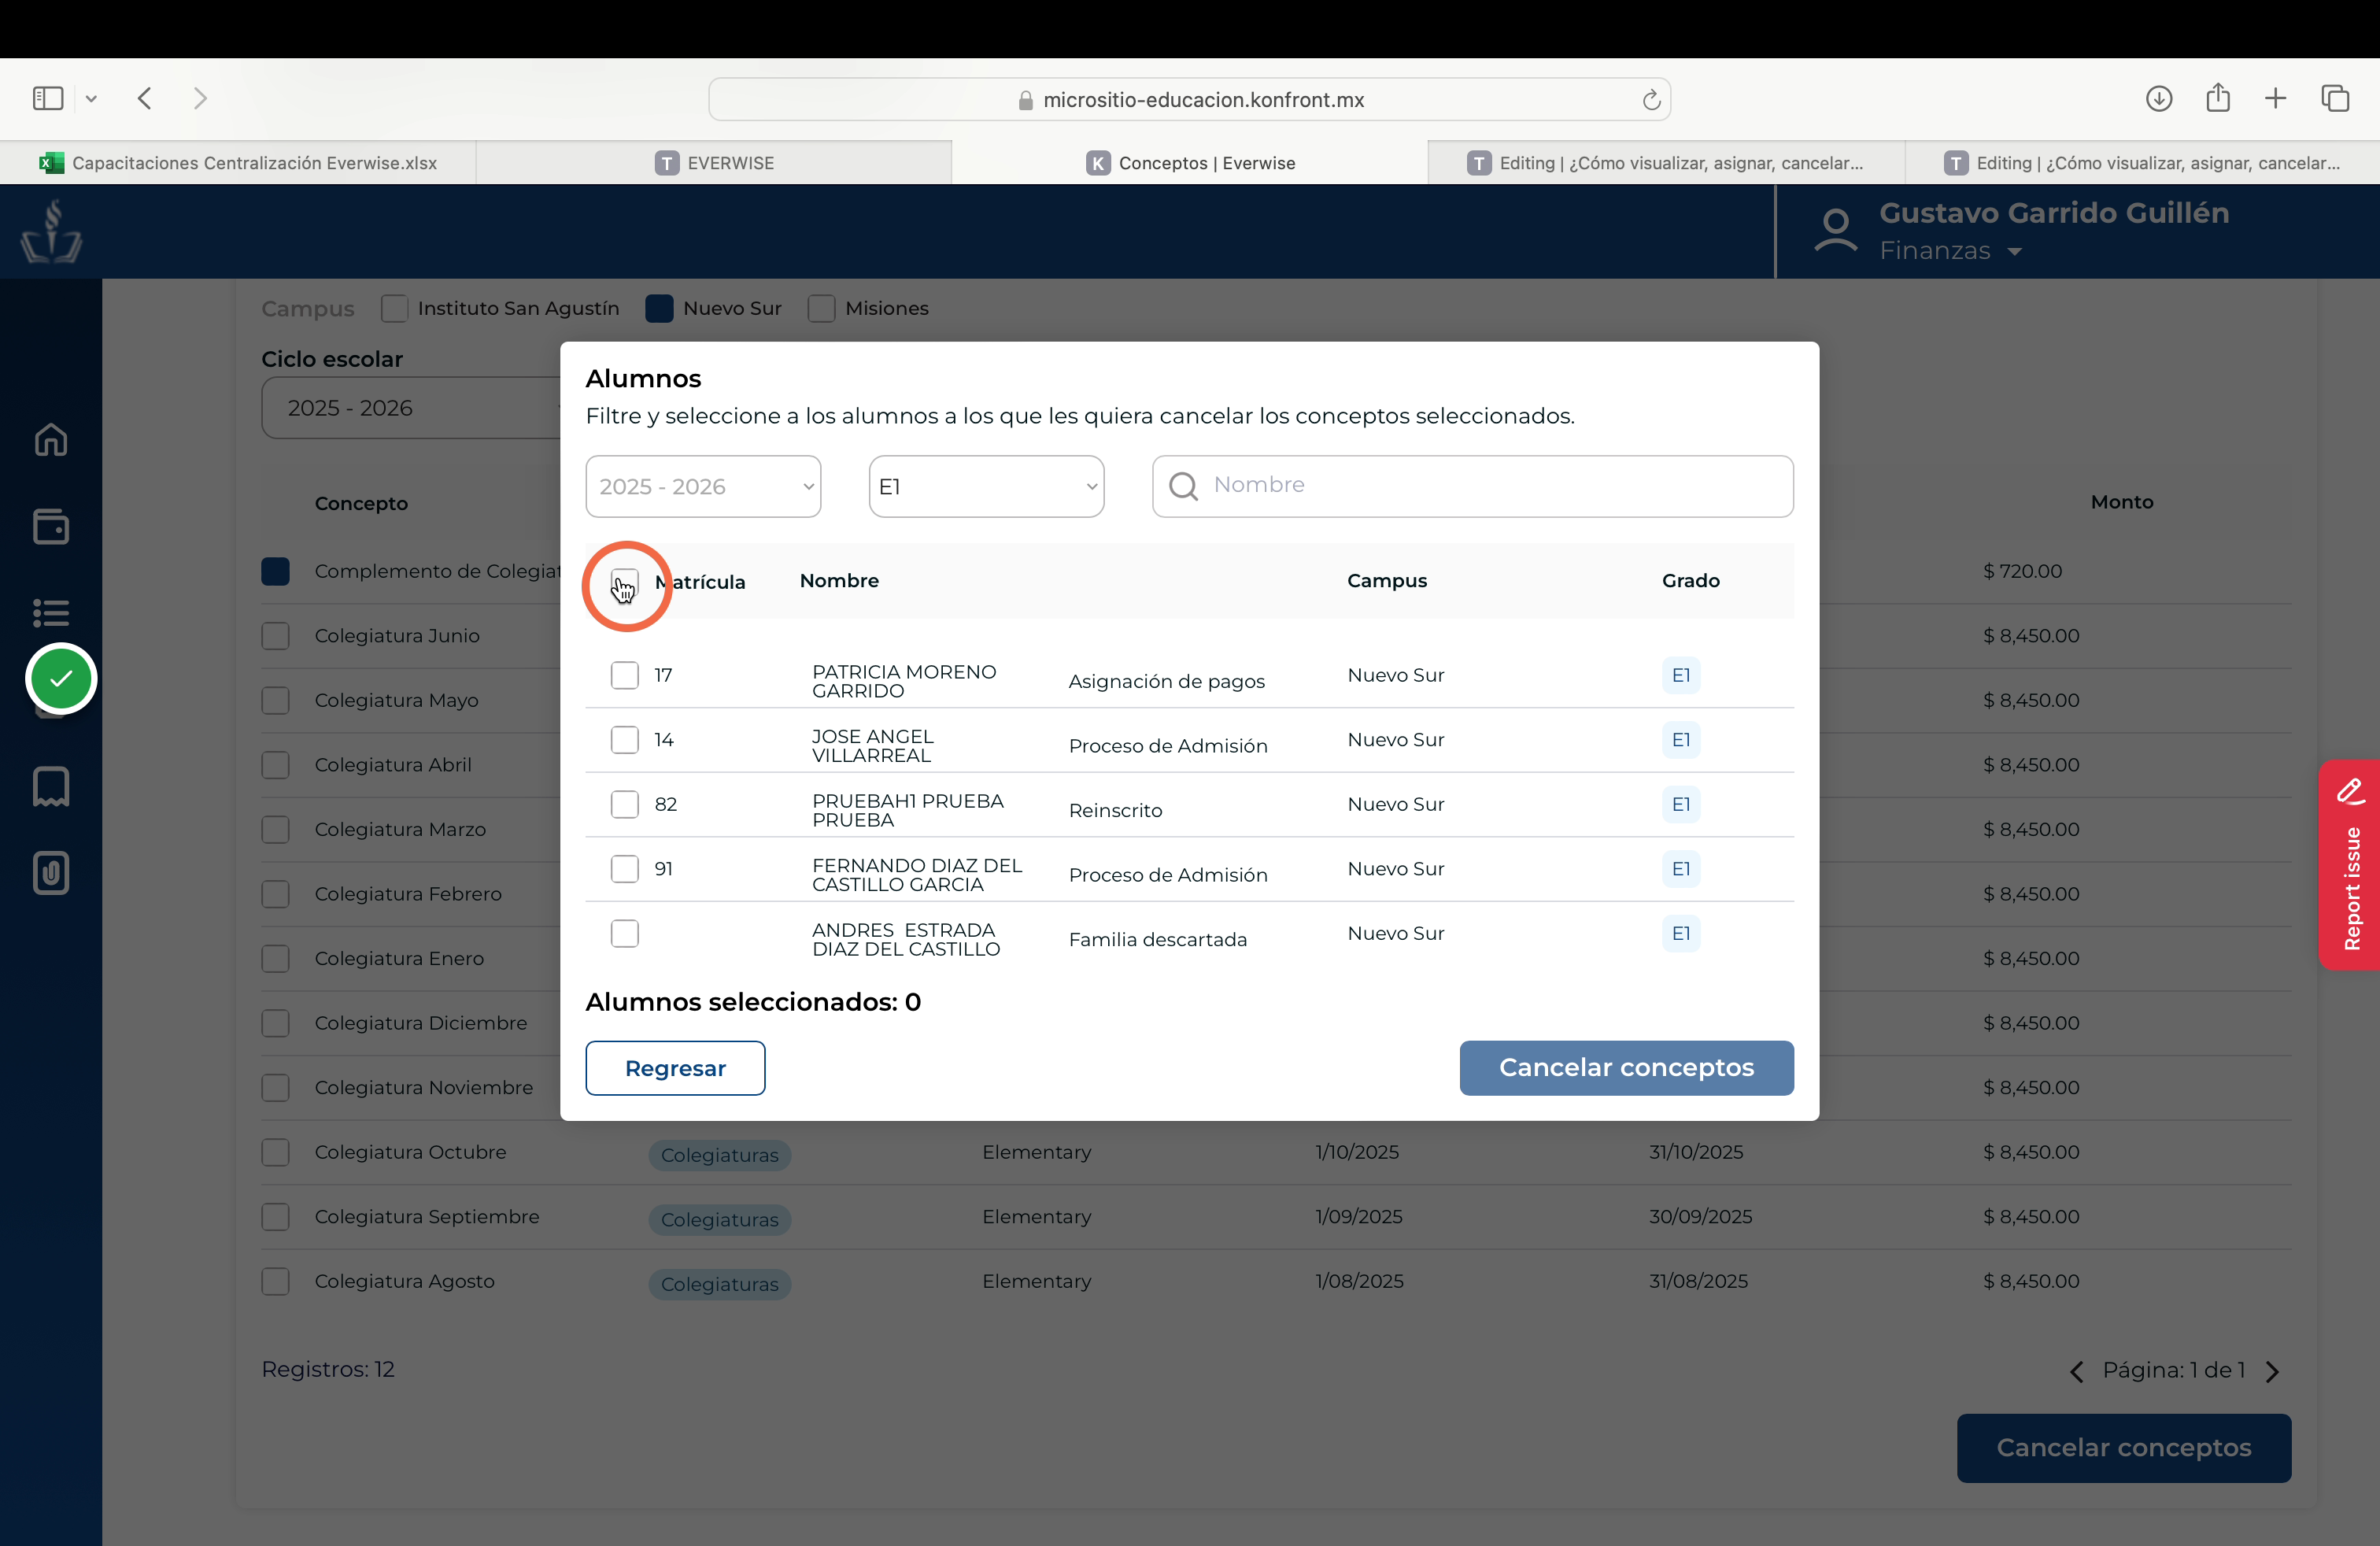The width and height of the screenshot is (2380, 1546).
Task: Go back with browser back arrow
Action: [x=145, y=98]
